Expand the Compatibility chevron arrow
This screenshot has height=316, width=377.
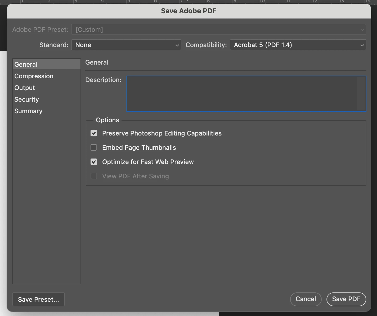[362, 45]
